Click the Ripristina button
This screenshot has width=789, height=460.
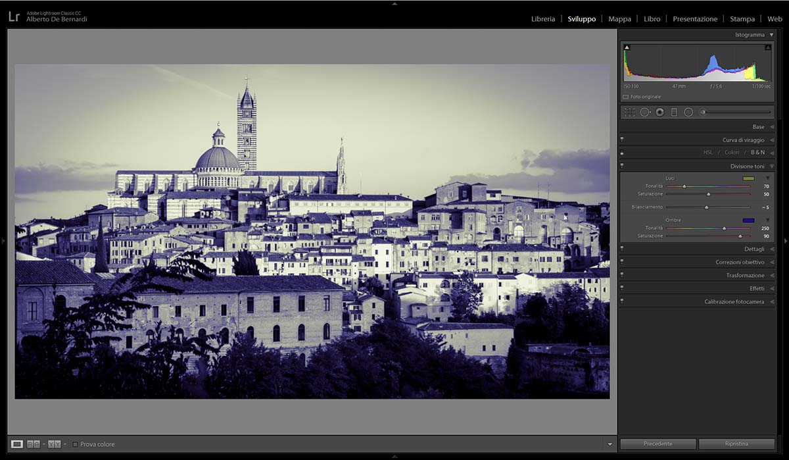(736, 444)
